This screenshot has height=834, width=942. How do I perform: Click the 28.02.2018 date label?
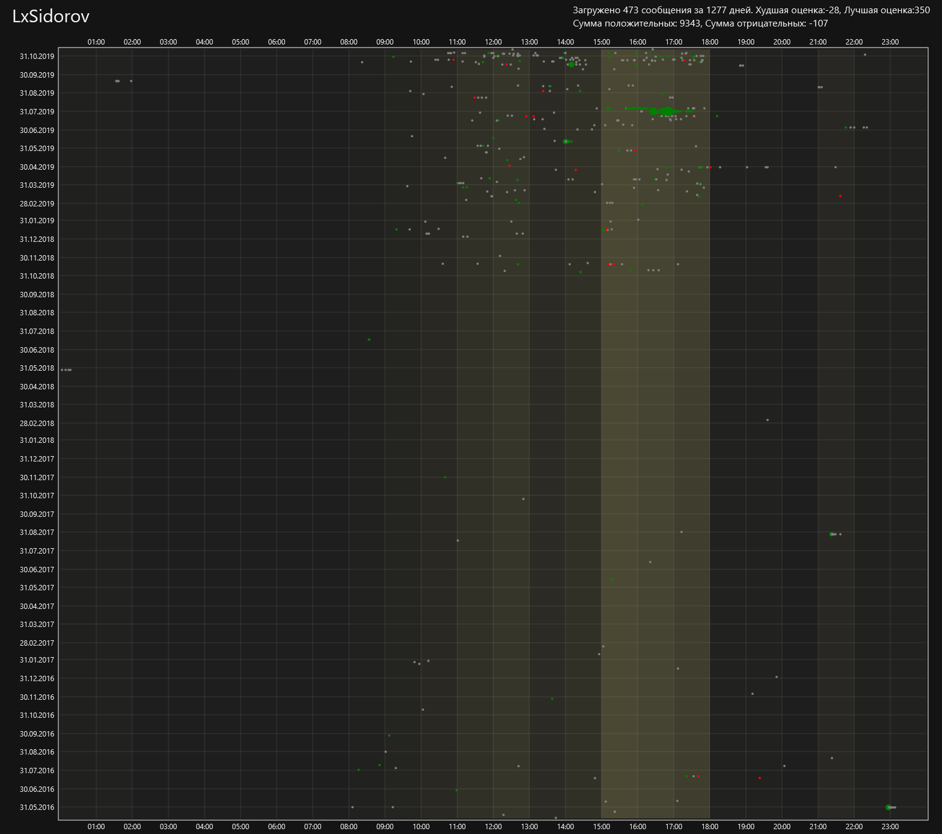pyautogui.click(x=37, y=424)
